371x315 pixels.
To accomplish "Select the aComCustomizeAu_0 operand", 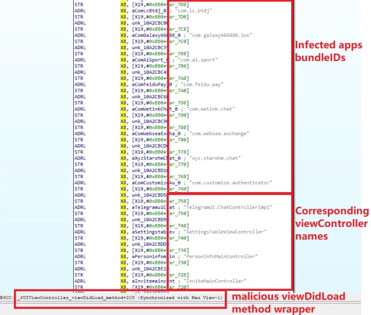I will tap(156, 183).
